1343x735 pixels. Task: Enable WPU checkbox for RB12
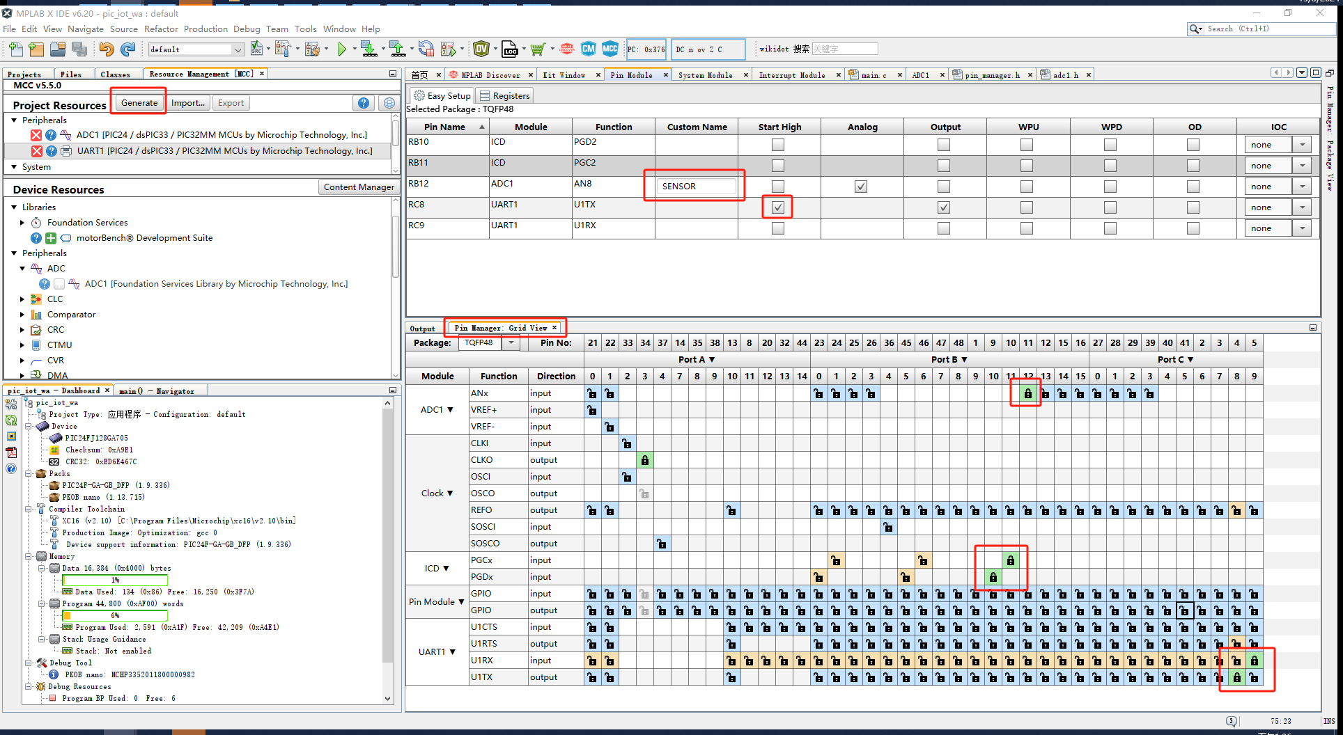click(1027, 187)
